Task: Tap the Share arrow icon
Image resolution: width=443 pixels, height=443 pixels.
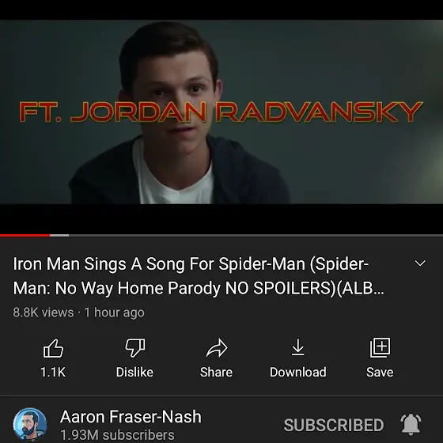Action: tap(217, 348)
